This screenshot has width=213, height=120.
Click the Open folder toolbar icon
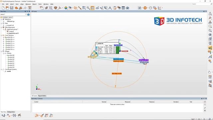(7, 8)
